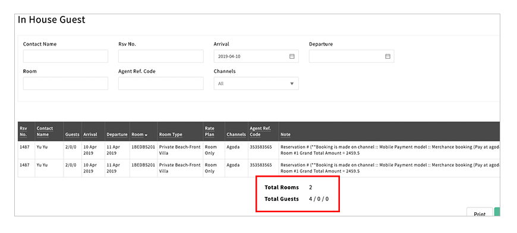Click the In House Guest page heading
This screenshot has width=517, height=233.
pyautogui.click(x=52, y=20)
